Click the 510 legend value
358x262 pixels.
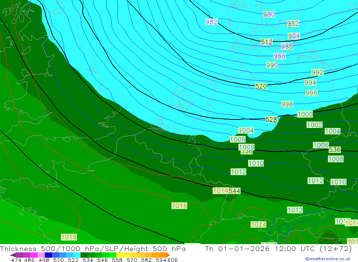(x=58, y=260)
